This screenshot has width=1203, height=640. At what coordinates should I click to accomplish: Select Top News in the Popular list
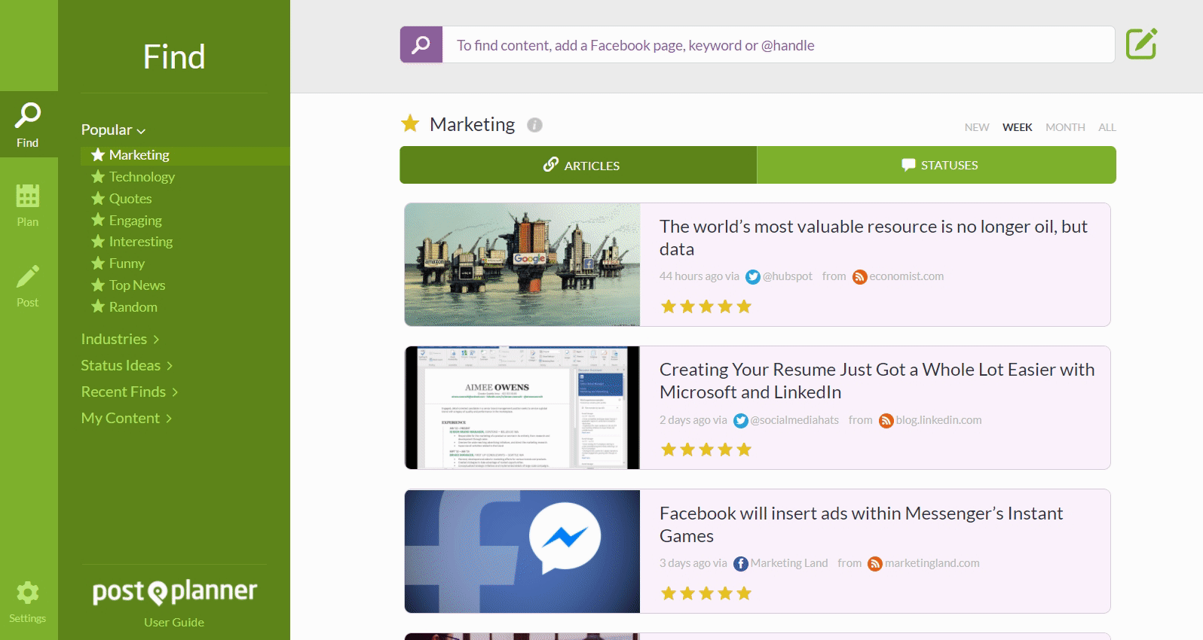[128, 285]
